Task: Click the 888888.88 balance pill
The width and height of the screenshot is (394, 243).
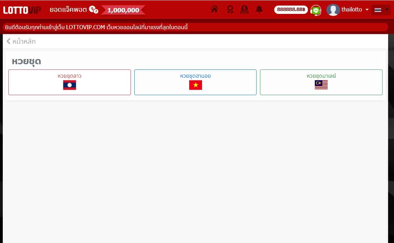Action: coord(291,10)
